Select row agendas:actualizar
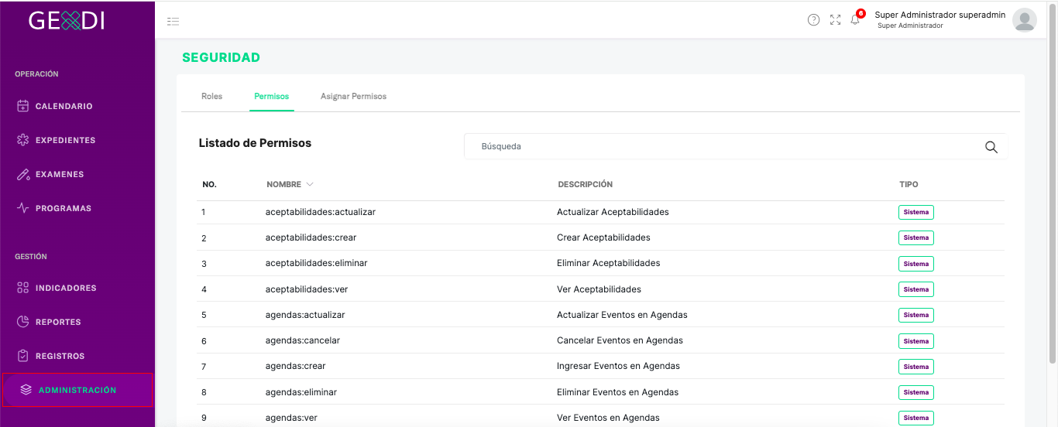Viewport: 1058px width, 427px height. click(600, 315)
